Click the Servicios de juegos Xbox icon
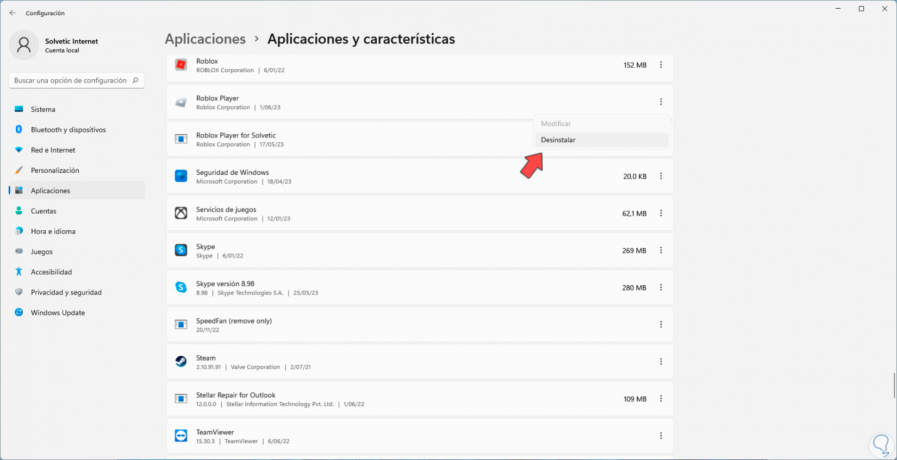Screen dimensions: 897x460 tap(181, 213)
